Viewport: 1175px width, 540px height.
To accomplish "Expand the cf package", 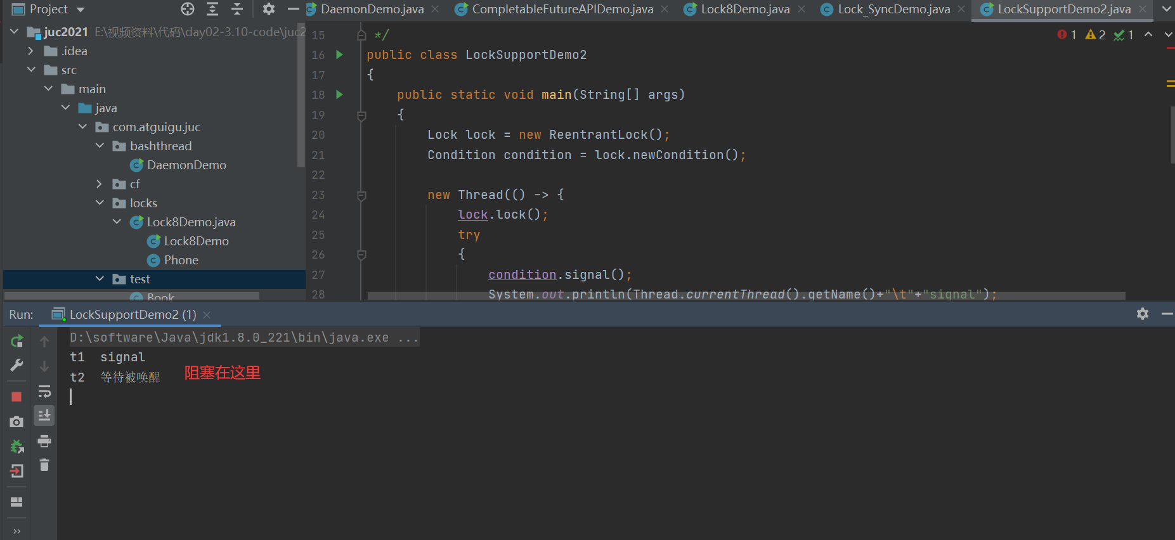I will (x=100, y=184).
